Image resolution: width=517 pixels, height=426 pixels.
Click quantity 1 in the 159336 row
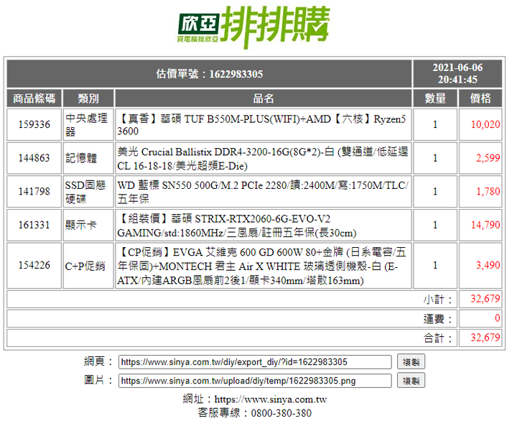coord(435,125)
